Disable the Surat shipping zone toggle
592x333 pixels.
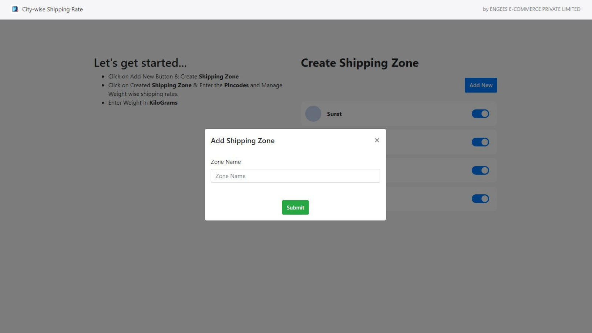[480, 114]
